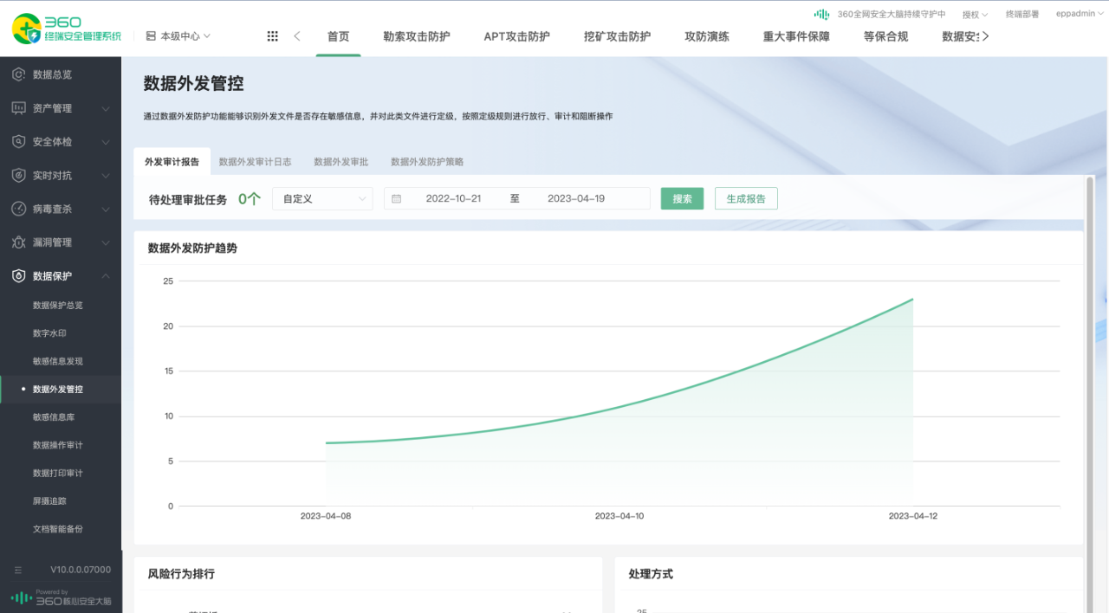Click the 漏洞管理 bug icon
Image resolution: width=1109 pixels, height=613 pixels.
pos(18,242)
